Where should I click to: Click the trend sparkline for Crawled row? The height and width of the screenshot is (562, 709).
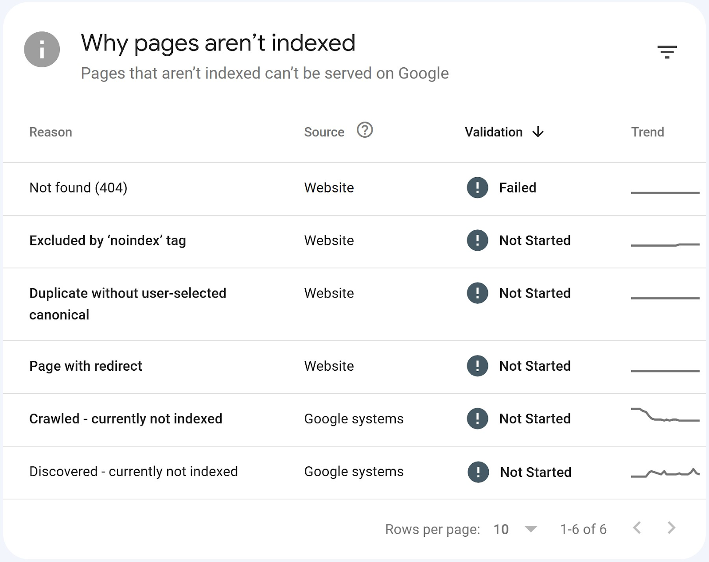[665, 415]
